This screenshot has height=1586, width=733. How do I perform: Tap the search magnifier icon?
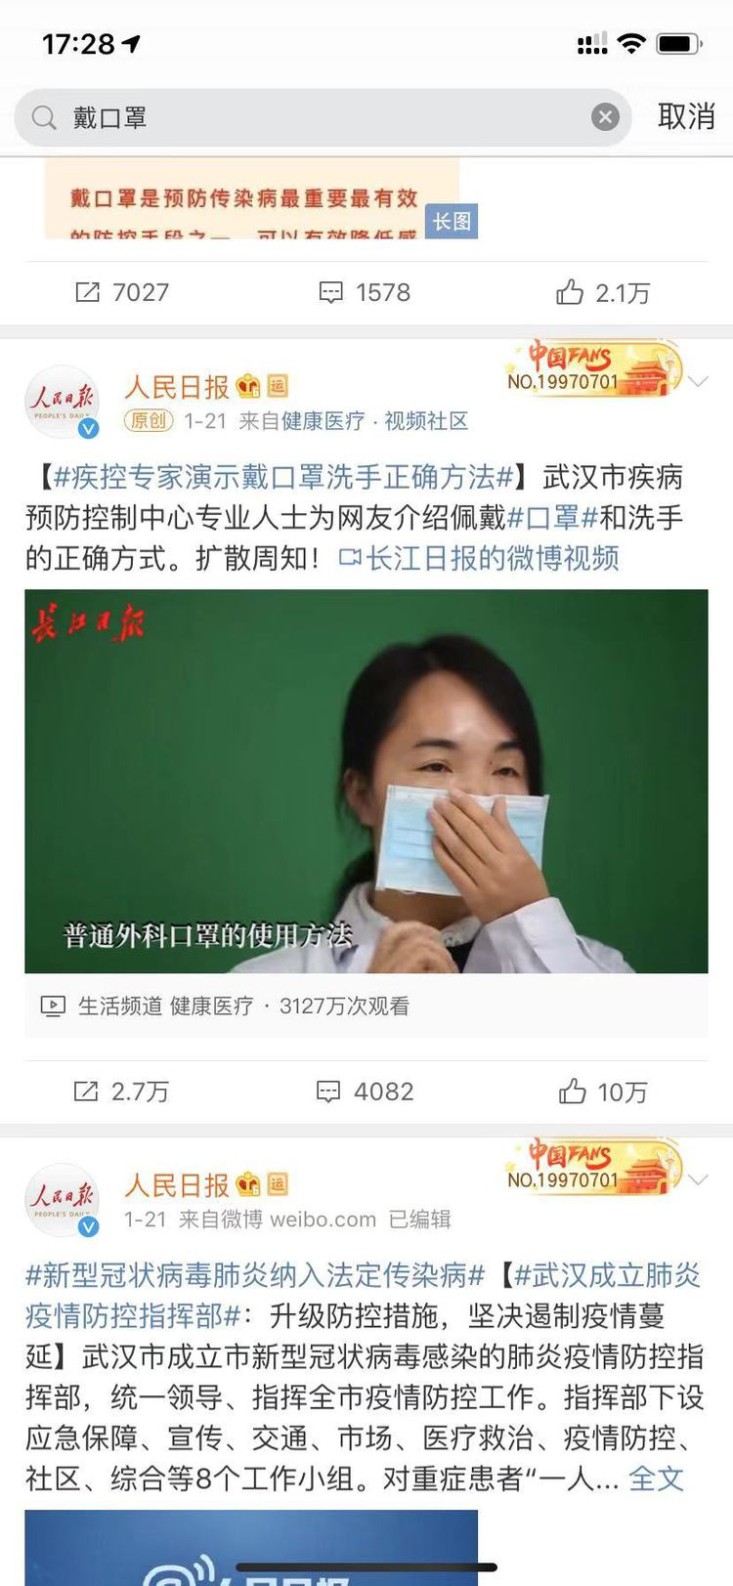44,118
